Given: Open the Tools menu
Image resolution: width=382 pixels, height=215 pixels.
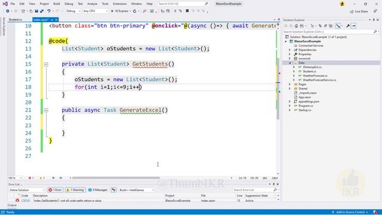Looking at the screenshot, I should pyautogui.click(x=105, y=4).
